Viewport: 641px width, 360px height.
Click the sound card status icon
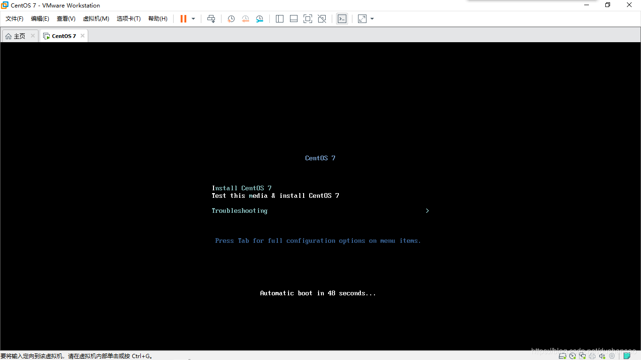click(602, 356)
